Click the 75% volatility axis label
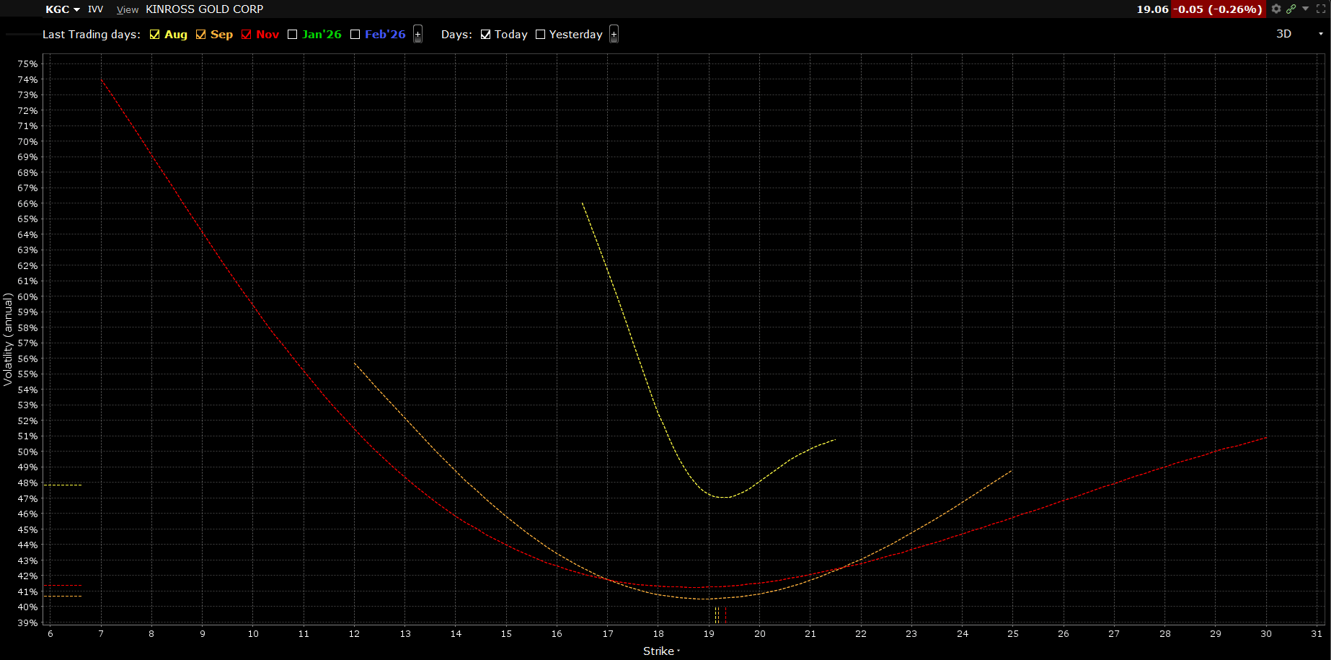This screenshot has width=1331, height=660. pyautogui.click(x=28, y=64)
